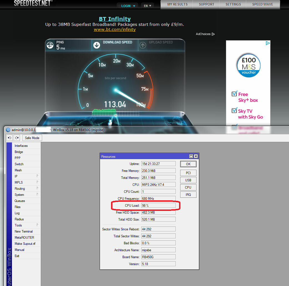Select Interfaces in the WinBox menu
Screen dimensions: 289x286
click(x=21, y=146)
